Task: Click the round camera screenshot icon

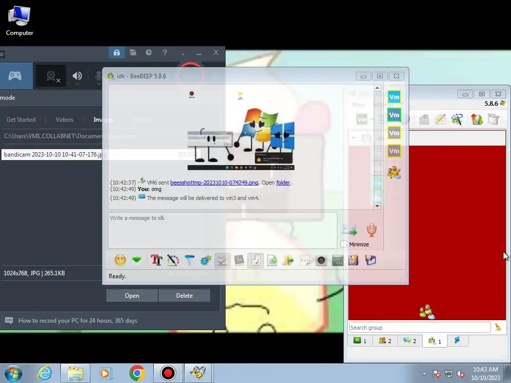Action: 321,260
